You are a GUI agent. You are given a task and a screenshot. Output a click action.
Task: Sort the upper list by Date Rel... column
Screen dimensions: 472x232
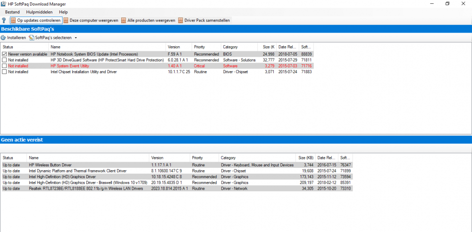point(288,47)
